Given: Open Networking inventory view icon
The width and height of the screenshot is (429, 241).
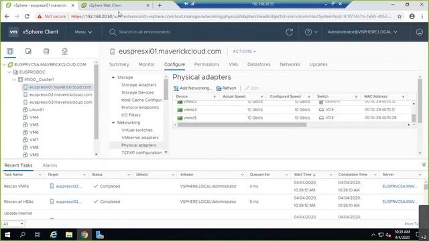Looking at the screenshot, I should [x=64, y=51].
